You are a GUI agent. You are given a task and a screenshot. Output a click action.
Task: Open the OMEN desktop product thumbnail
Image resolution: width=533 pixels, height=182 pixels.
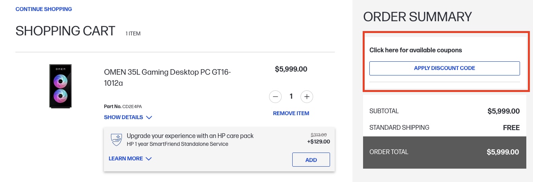click(60, 86)
